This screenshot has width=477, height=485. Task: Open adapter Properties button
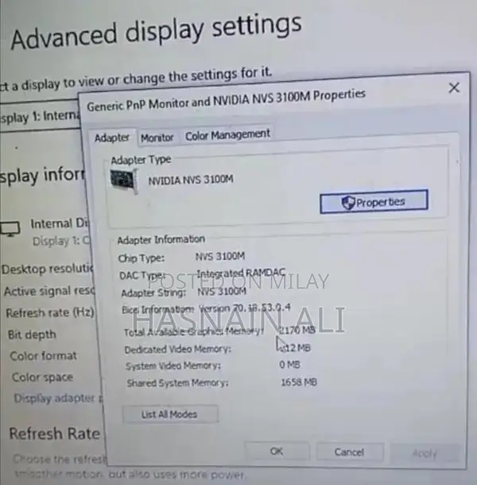click(374, 202)
